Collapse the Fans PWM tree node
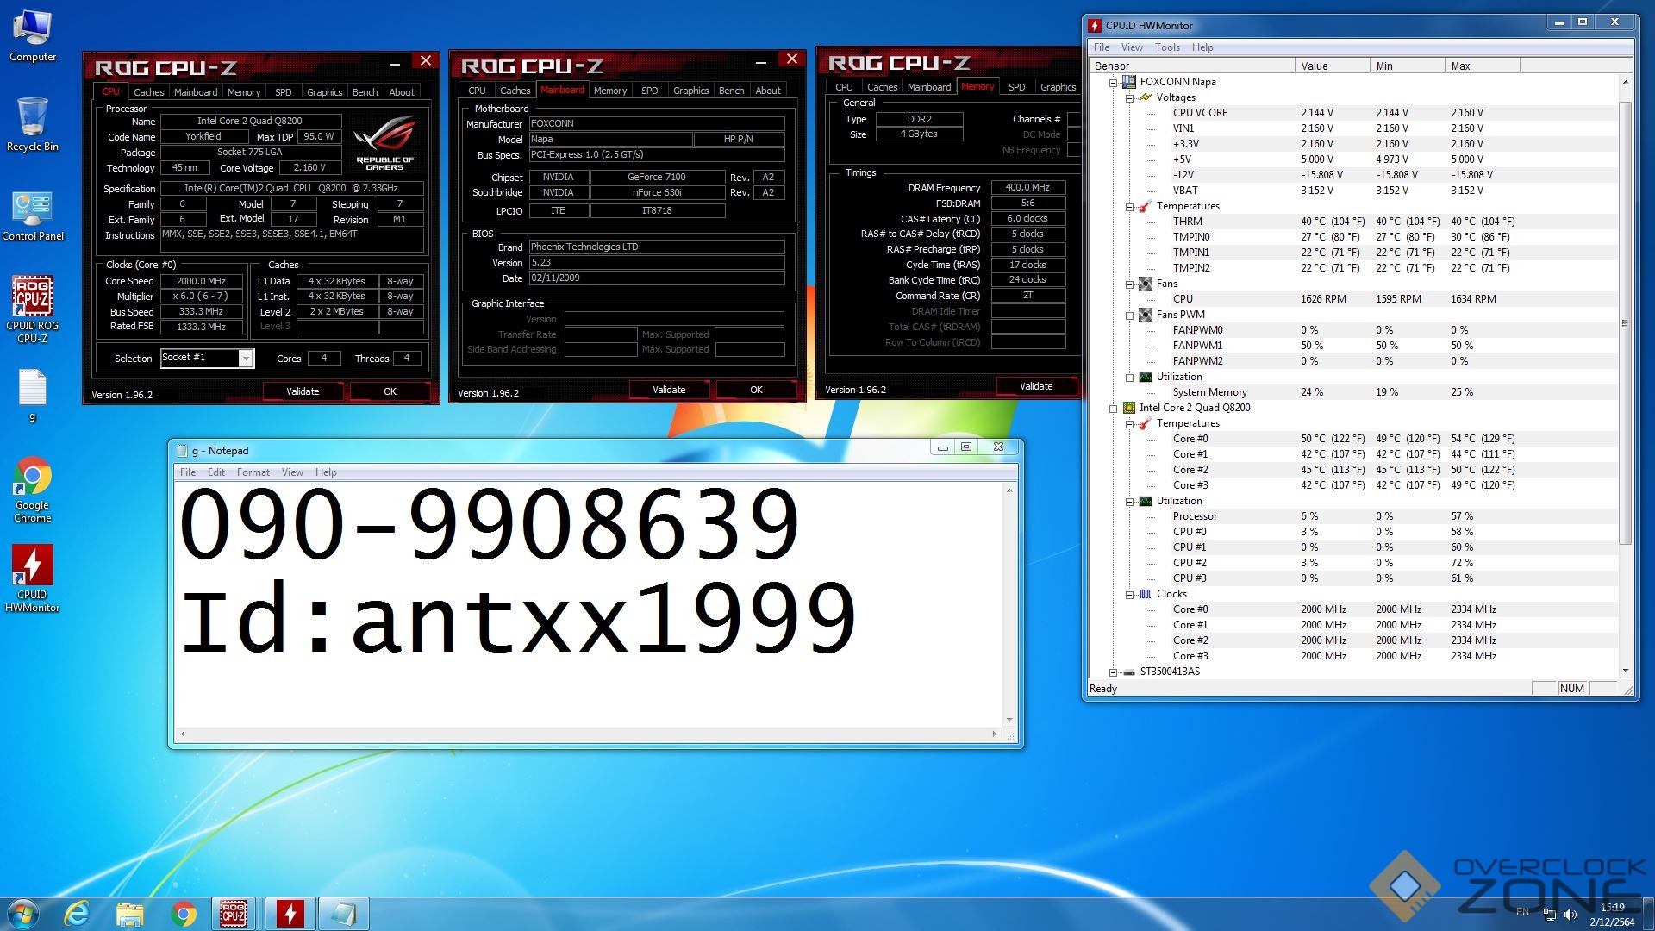This screenshot has width=1655, height=931. coord(1129,316)
